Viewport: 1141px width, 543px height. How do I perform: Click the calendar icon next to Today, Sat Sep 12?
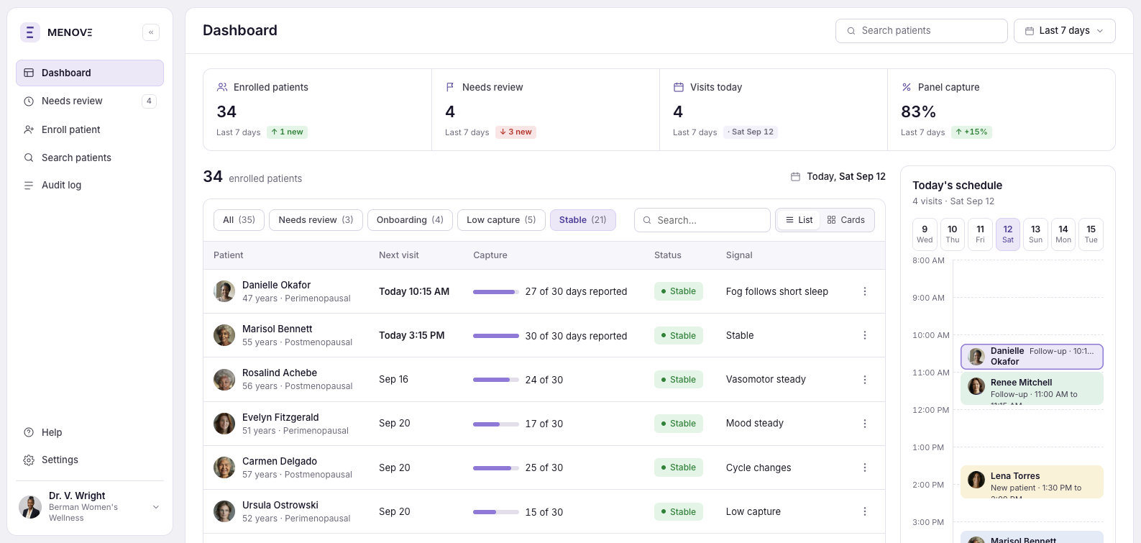click(795, 177)
